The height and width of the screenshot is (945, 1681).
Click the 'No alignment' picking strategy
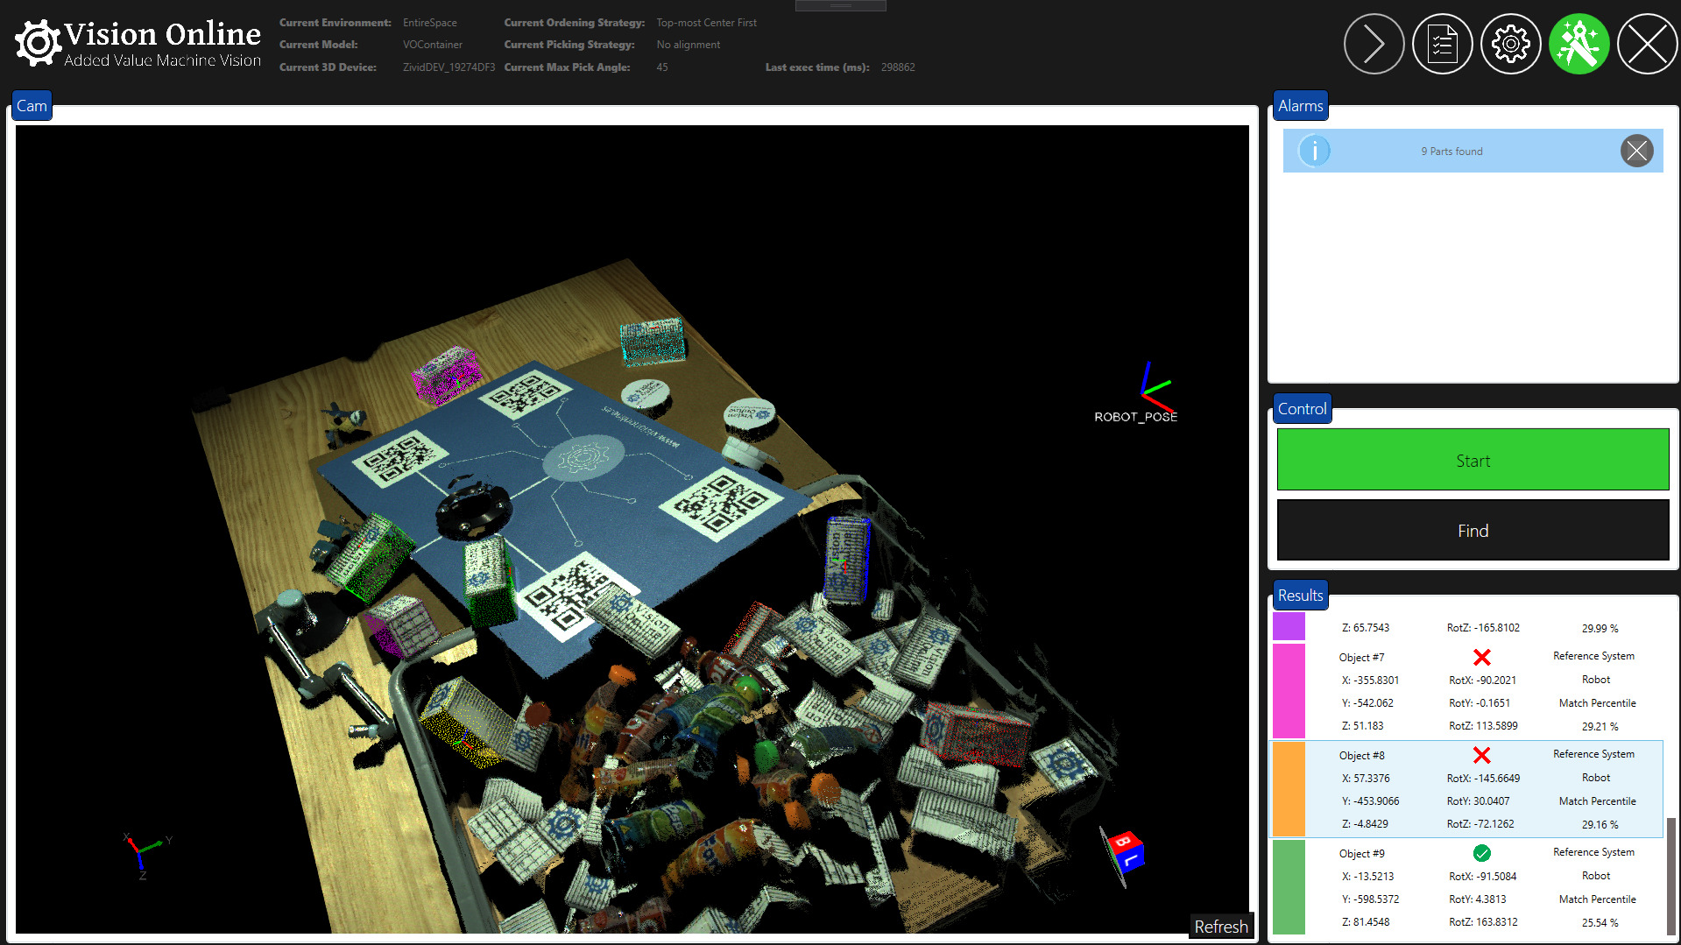688,45
